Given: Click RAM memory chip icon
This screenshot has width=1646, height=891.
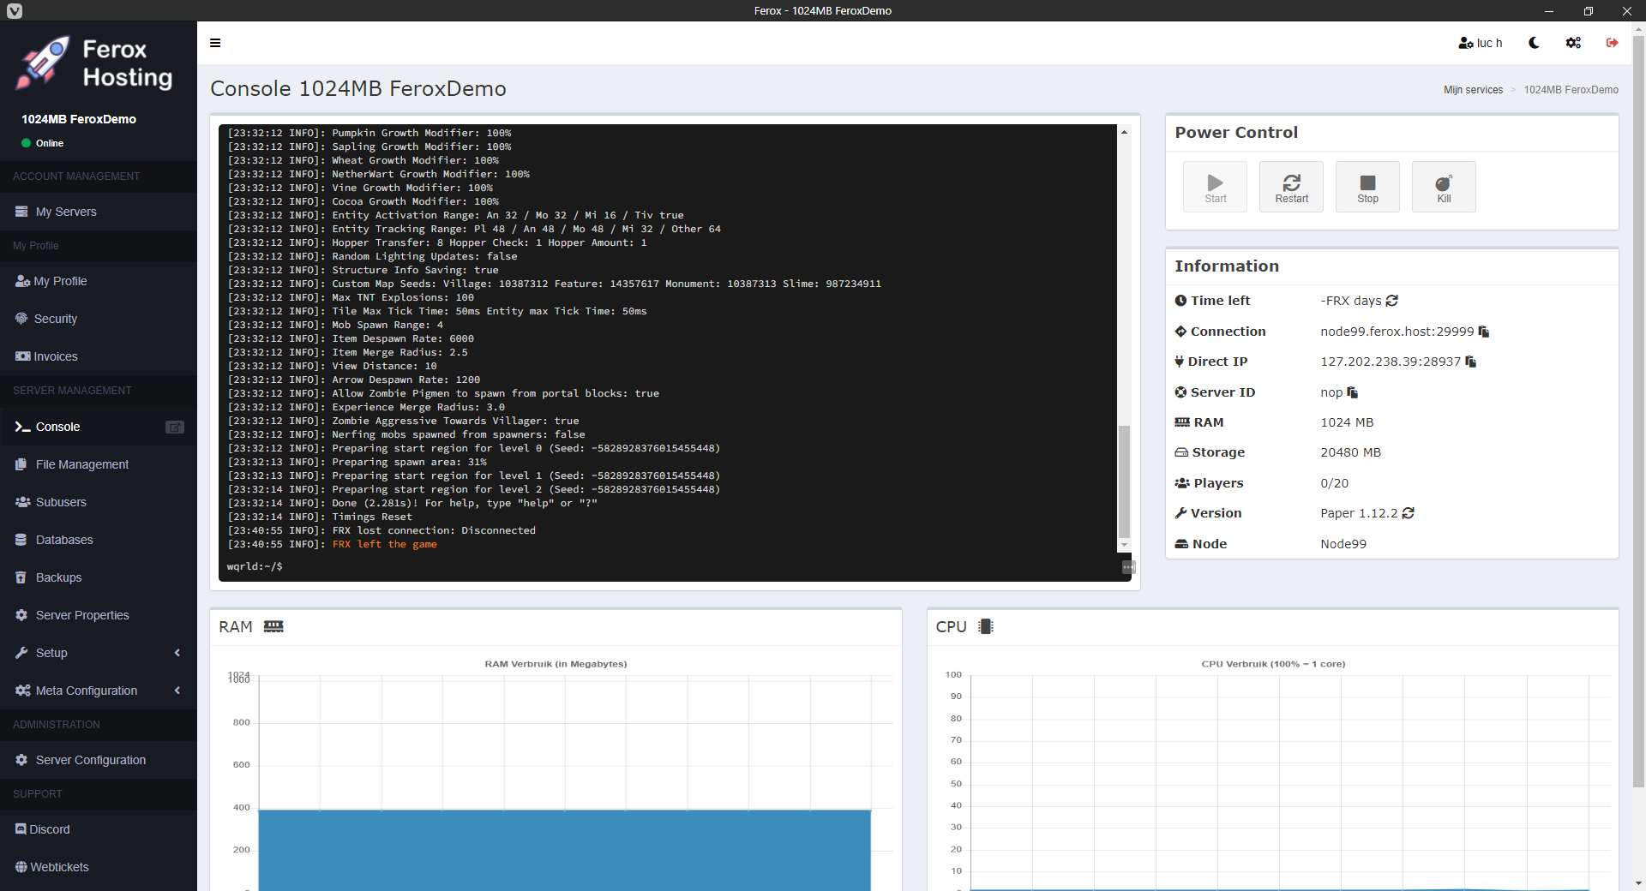Looking at the screenshot, I should (x=273, y=626).
